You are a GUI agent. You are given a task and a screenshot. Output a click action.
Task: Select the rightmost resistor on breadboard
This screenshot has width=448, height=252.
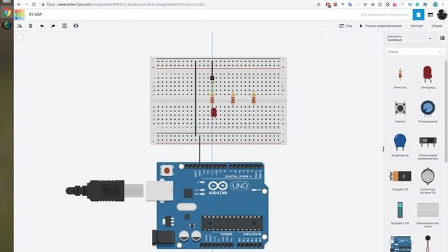253,99
